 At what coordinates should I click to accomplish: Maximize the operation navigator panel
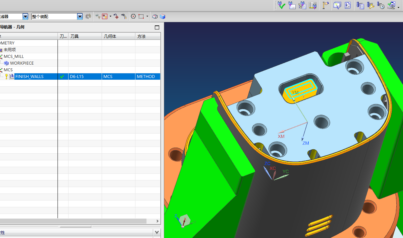click(x=157, y=27)
